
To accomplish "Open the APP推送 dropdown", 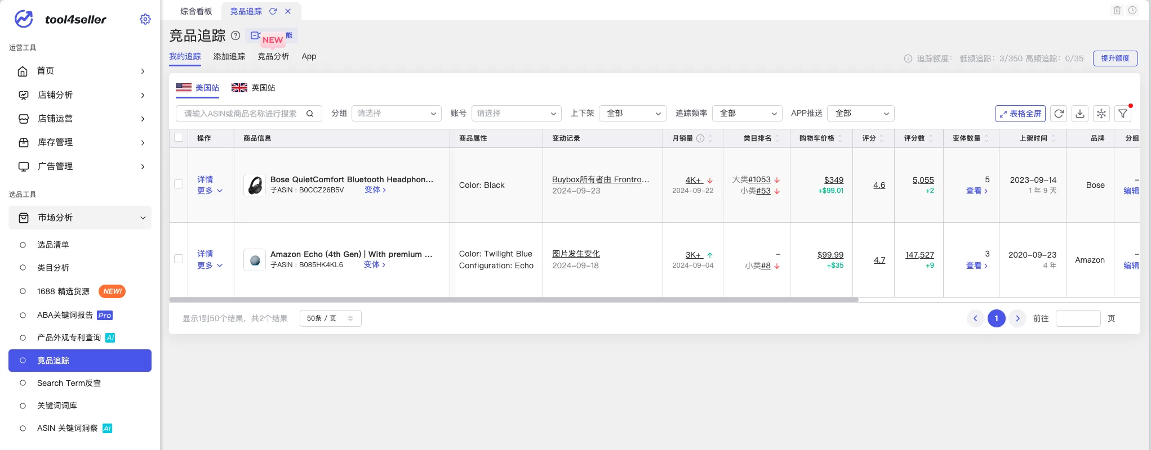I will [x=861, y=114].
